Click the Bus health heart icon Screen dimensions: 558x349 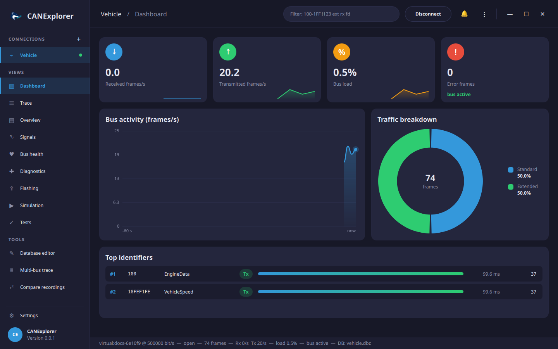(x=12, y=154)
